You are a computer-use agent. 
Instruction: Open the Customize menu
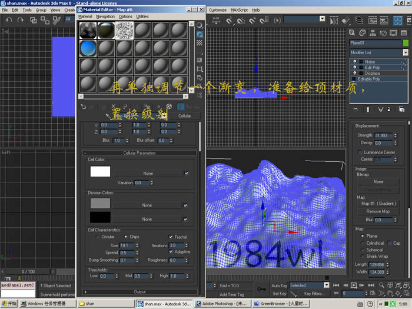(218, 10)
